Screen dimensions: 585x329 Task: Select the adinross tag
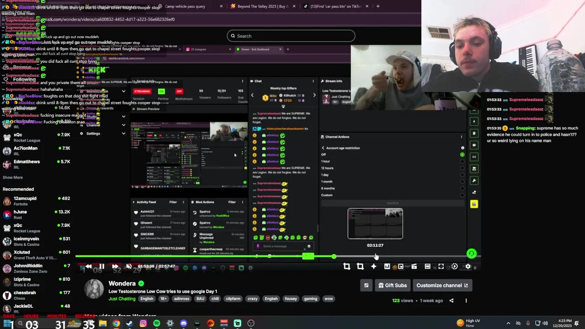click(x=181, y=299)
